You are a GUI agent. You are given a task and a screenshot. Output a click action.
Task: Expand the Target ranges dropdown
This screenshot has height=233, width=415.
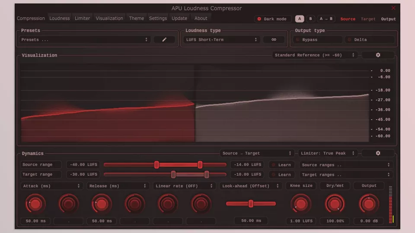[346, 175]
